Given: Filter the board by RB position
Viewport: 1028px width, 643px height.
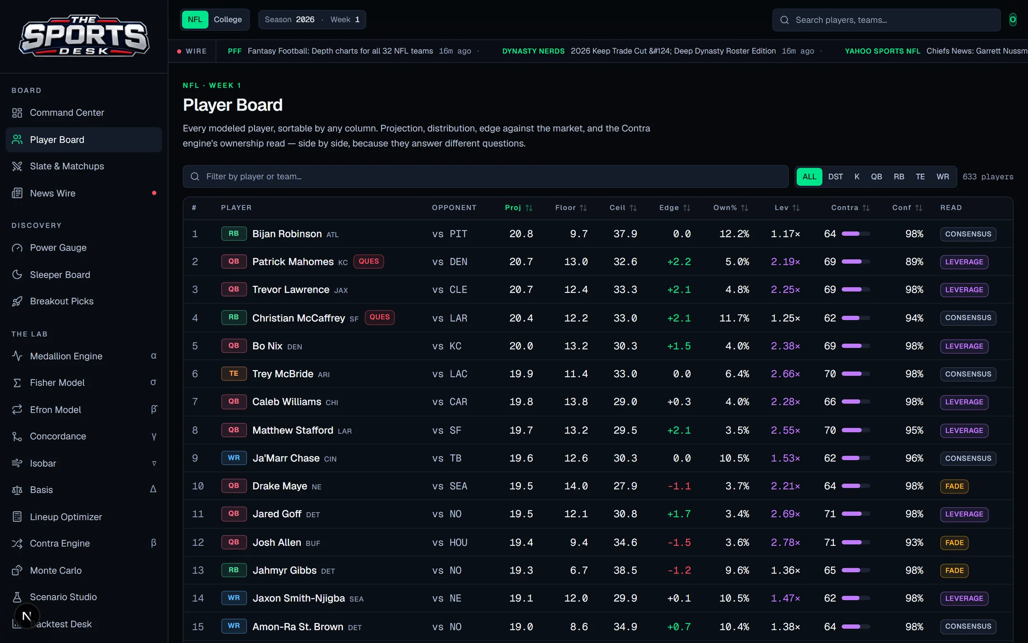Looking at the screenshot, I should (899, 177).
